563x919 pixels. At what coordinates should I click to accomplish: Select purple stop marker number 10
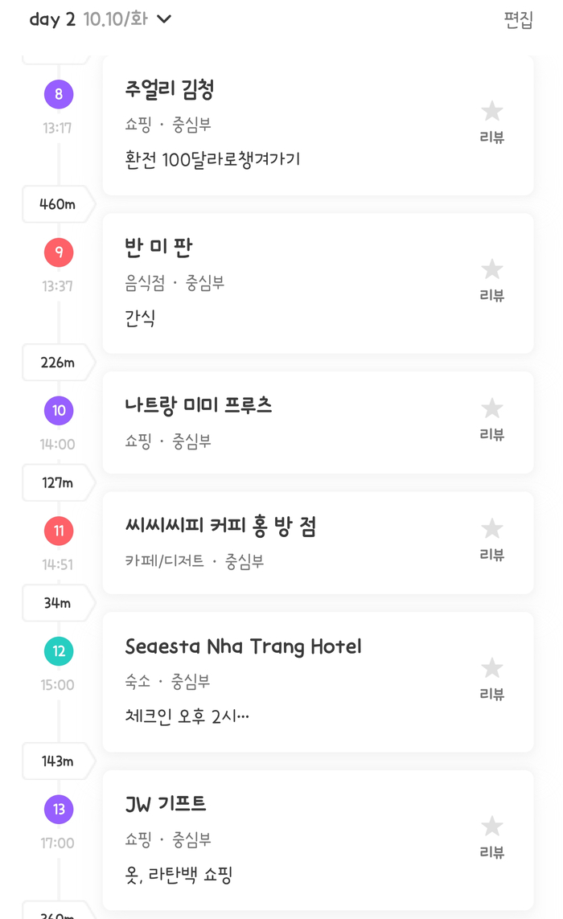(59, 411)
